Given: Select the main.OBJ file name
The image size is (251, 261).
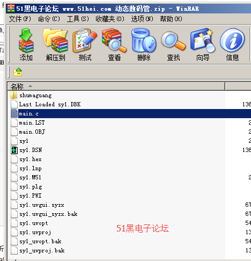Looking at the screenshot, I should pos(32,132).
